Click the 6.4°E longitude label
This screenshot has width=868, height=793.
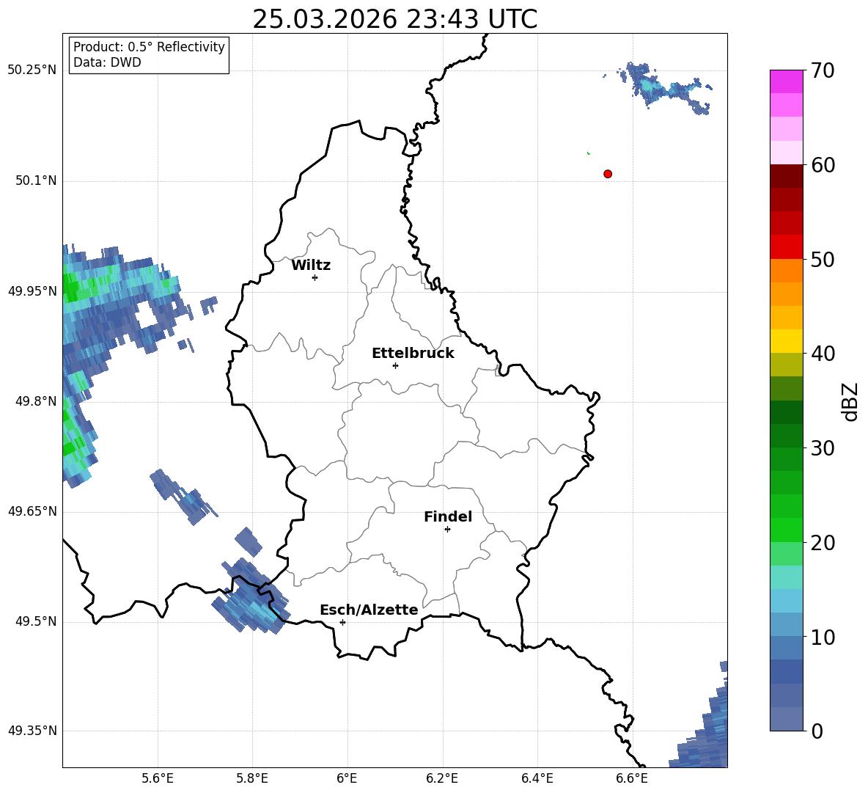coord(537,779)
